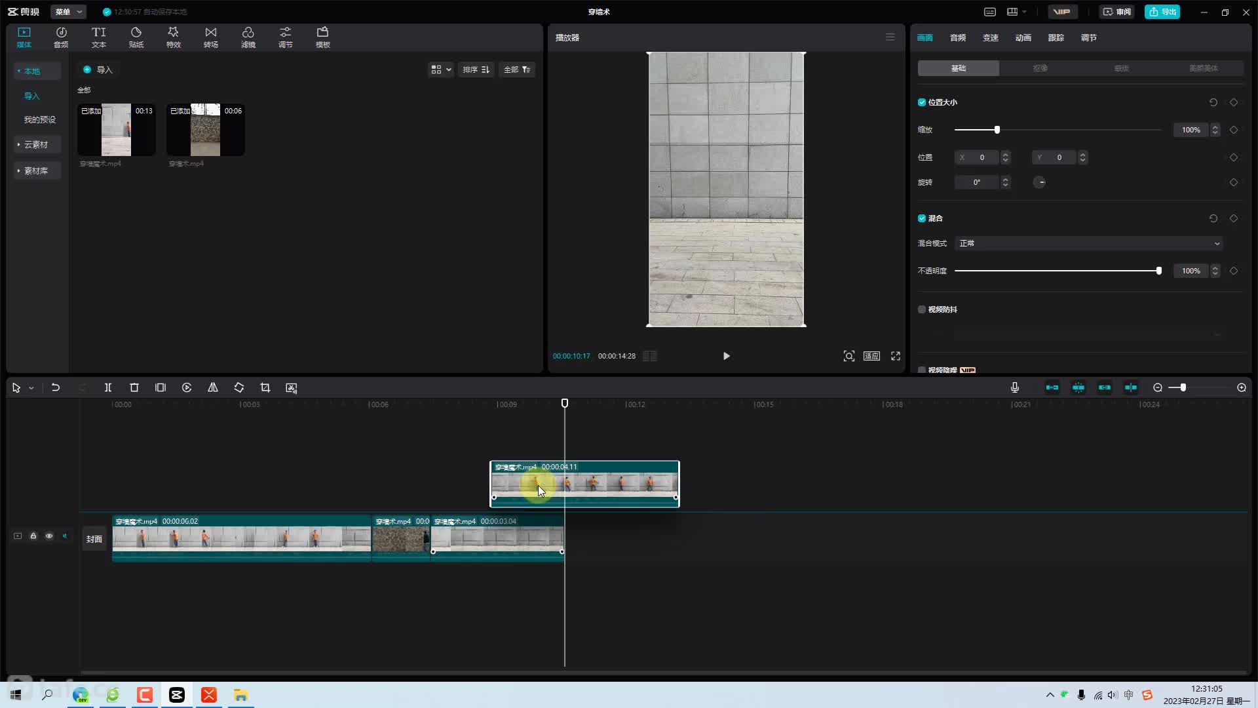1258x708 pixels.
Task: Add keyframe for 缩放 scale
Action: (1234, 130)
